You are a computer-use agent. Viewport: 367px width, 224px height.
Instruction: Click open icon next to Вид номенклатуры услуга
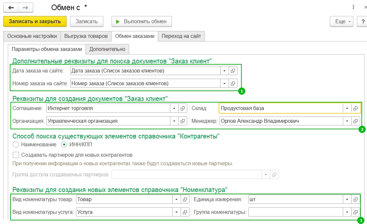[185, 212]
